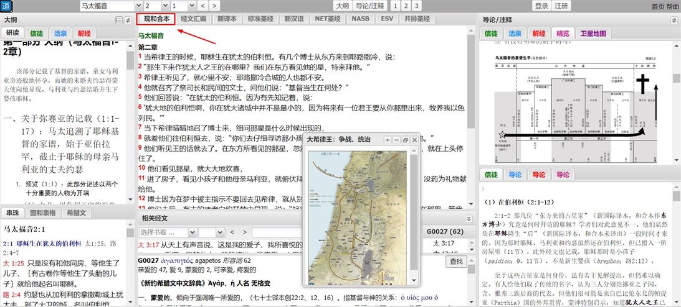Screen dimensions: 681x307
Task: Zoom out the map popup with minus icon
Action: tap(396, 140)
